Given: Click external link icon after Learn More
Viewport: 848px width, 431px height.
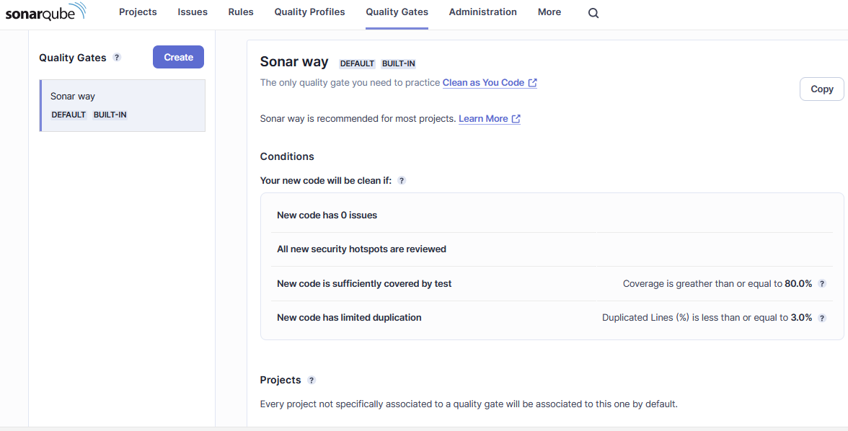Looking at the screenshot, I should pyautogui.click(x=516, y=119).
